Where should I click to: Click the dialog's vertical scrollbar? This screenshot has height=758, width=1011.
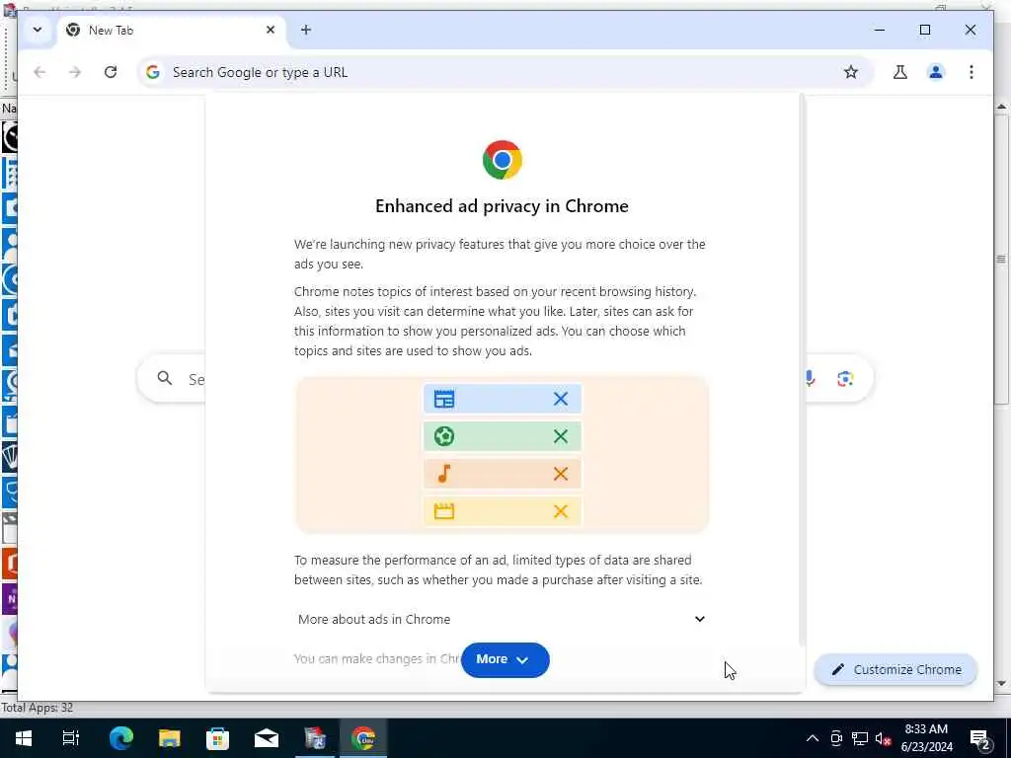[802, 371]
